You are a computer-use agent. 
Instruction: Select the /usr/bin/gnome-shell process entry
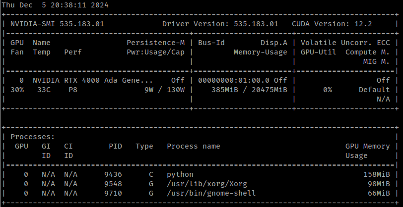coord(211,193)
